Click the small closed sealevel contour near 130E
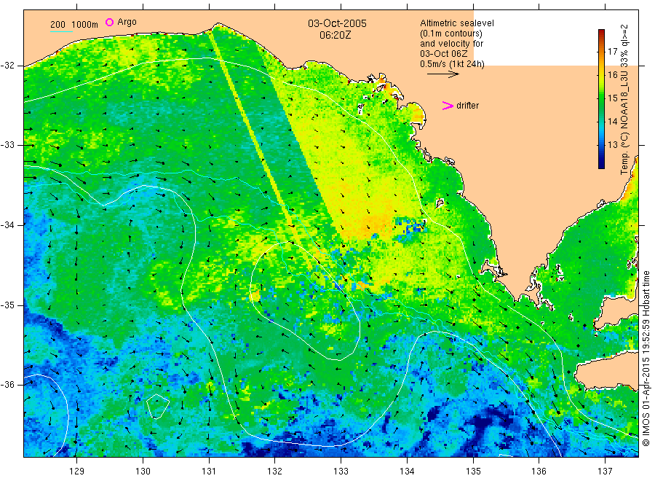 (x=157, y=406)
